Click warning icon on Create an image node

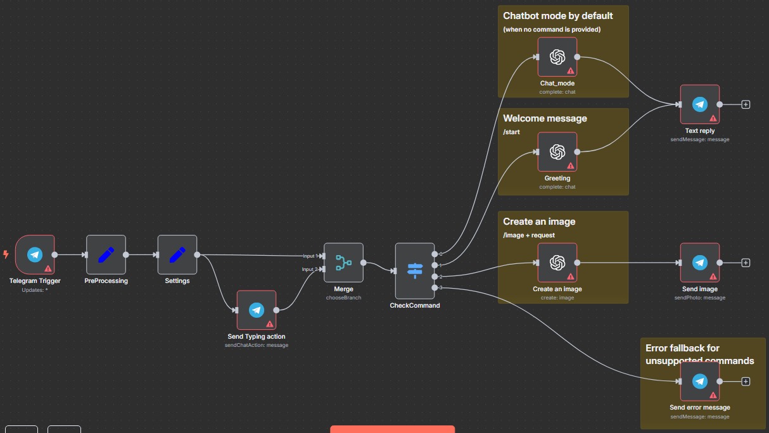click(x=571, y=277)
